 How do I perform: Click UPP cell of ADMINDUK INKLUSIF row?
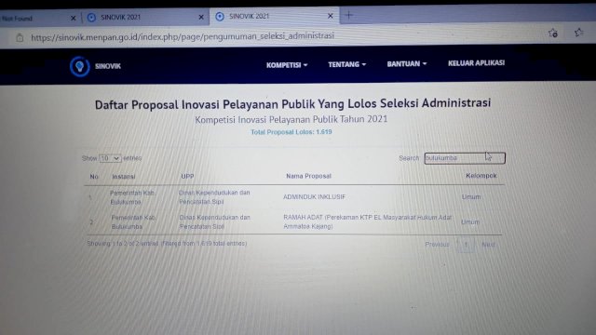point(214,197)
